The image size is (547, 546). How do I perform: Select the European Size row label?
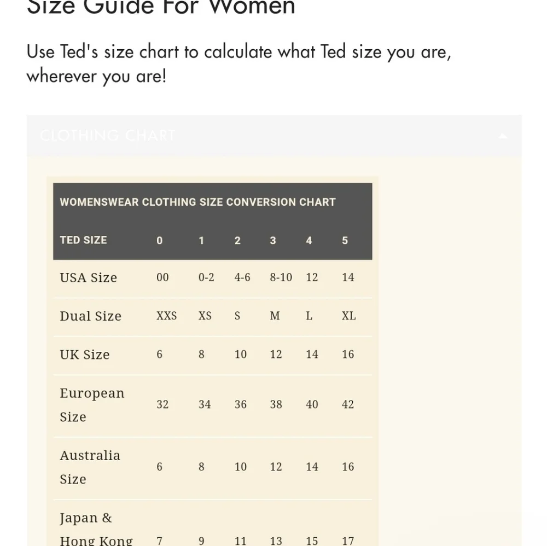click(92, 405)
